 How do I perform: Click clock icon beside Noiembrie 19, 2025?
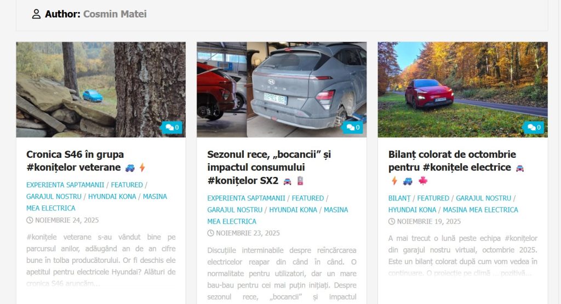click(x=392, y=221)
